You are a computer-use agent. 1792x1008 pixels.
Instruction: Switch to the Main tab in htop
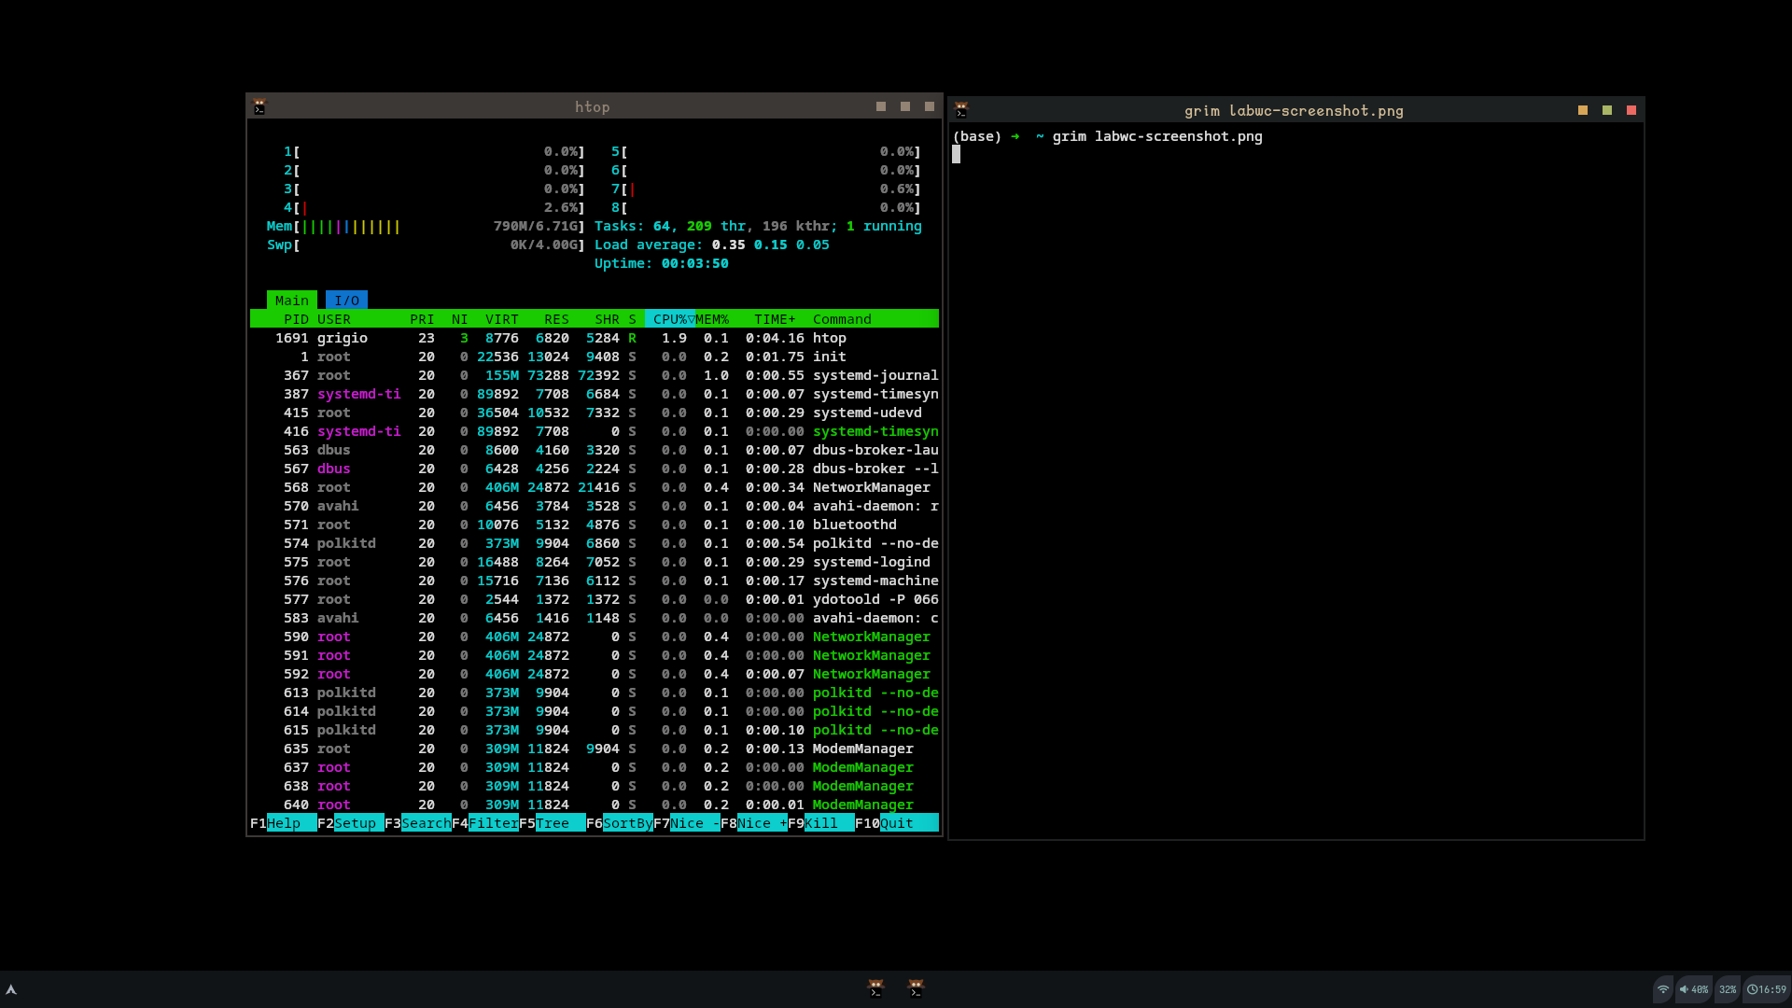coord(291,301)
